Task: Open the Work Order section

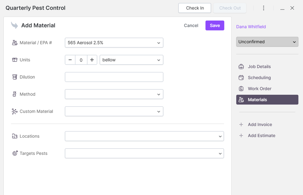Action: (x=267, y=89)
